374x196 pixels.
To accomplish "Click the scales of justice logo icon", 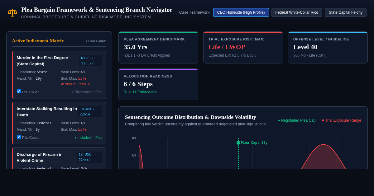I will pyautogui.click(x=12, y=12).
